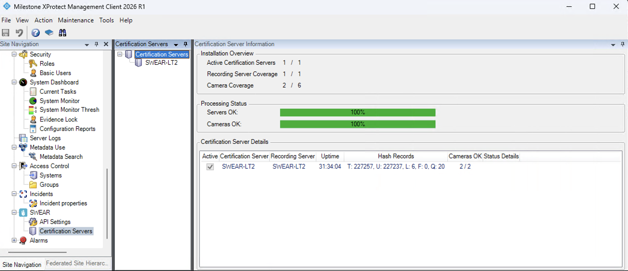The image size is (628, 271).
Task: Open the Help menu
Action: pos(126,20)
